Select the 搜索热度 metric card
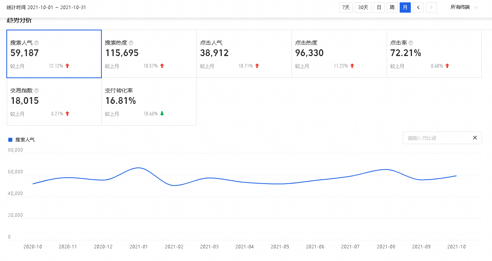This screenshot has width=492, height=261. (x=149, y=54)
